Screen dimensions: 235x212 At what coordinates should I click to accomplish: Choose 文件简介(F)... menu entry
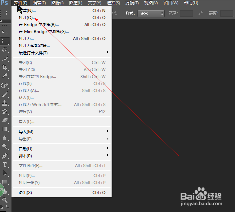(62, 166)
